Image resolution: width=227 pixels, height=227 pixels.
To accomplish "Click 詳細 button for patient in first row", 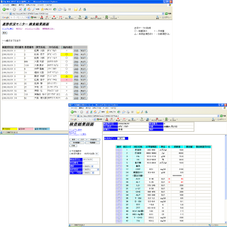I will 76,50.
